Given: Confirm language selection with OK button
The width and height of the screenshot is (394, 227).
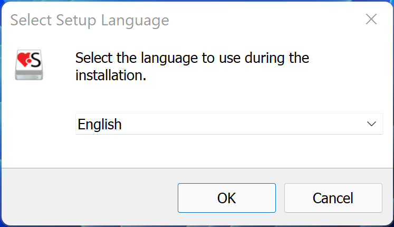Looking at the screenshot, I should click(226, 198).
